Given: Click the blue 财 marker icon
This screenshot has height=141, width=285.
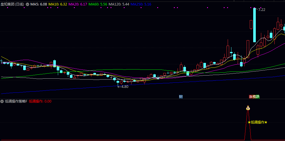Looking at the screenshot, I should pyautogui.click(x=181, y=96).
